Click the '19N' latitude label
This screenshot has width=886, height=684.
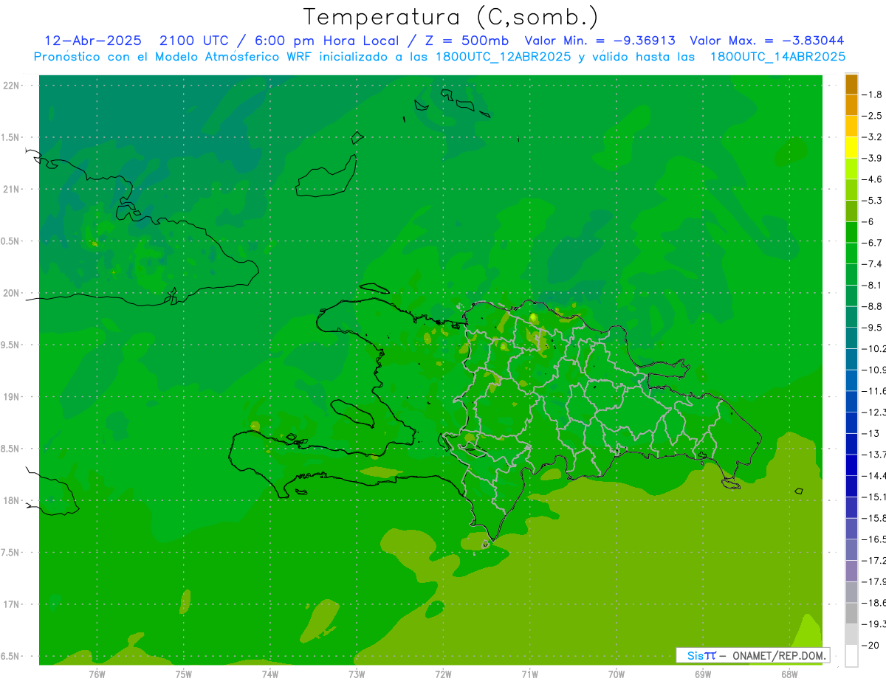(x=13, y=397)
